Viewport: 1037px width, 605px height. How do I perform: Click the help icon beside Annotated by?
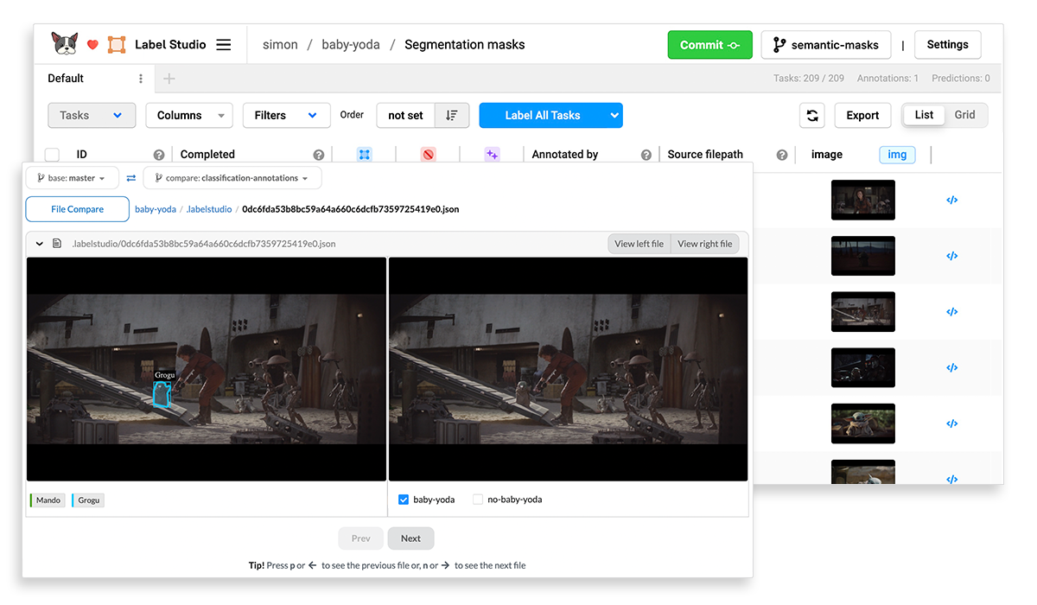pyautogui.click(x=646, y=155)
